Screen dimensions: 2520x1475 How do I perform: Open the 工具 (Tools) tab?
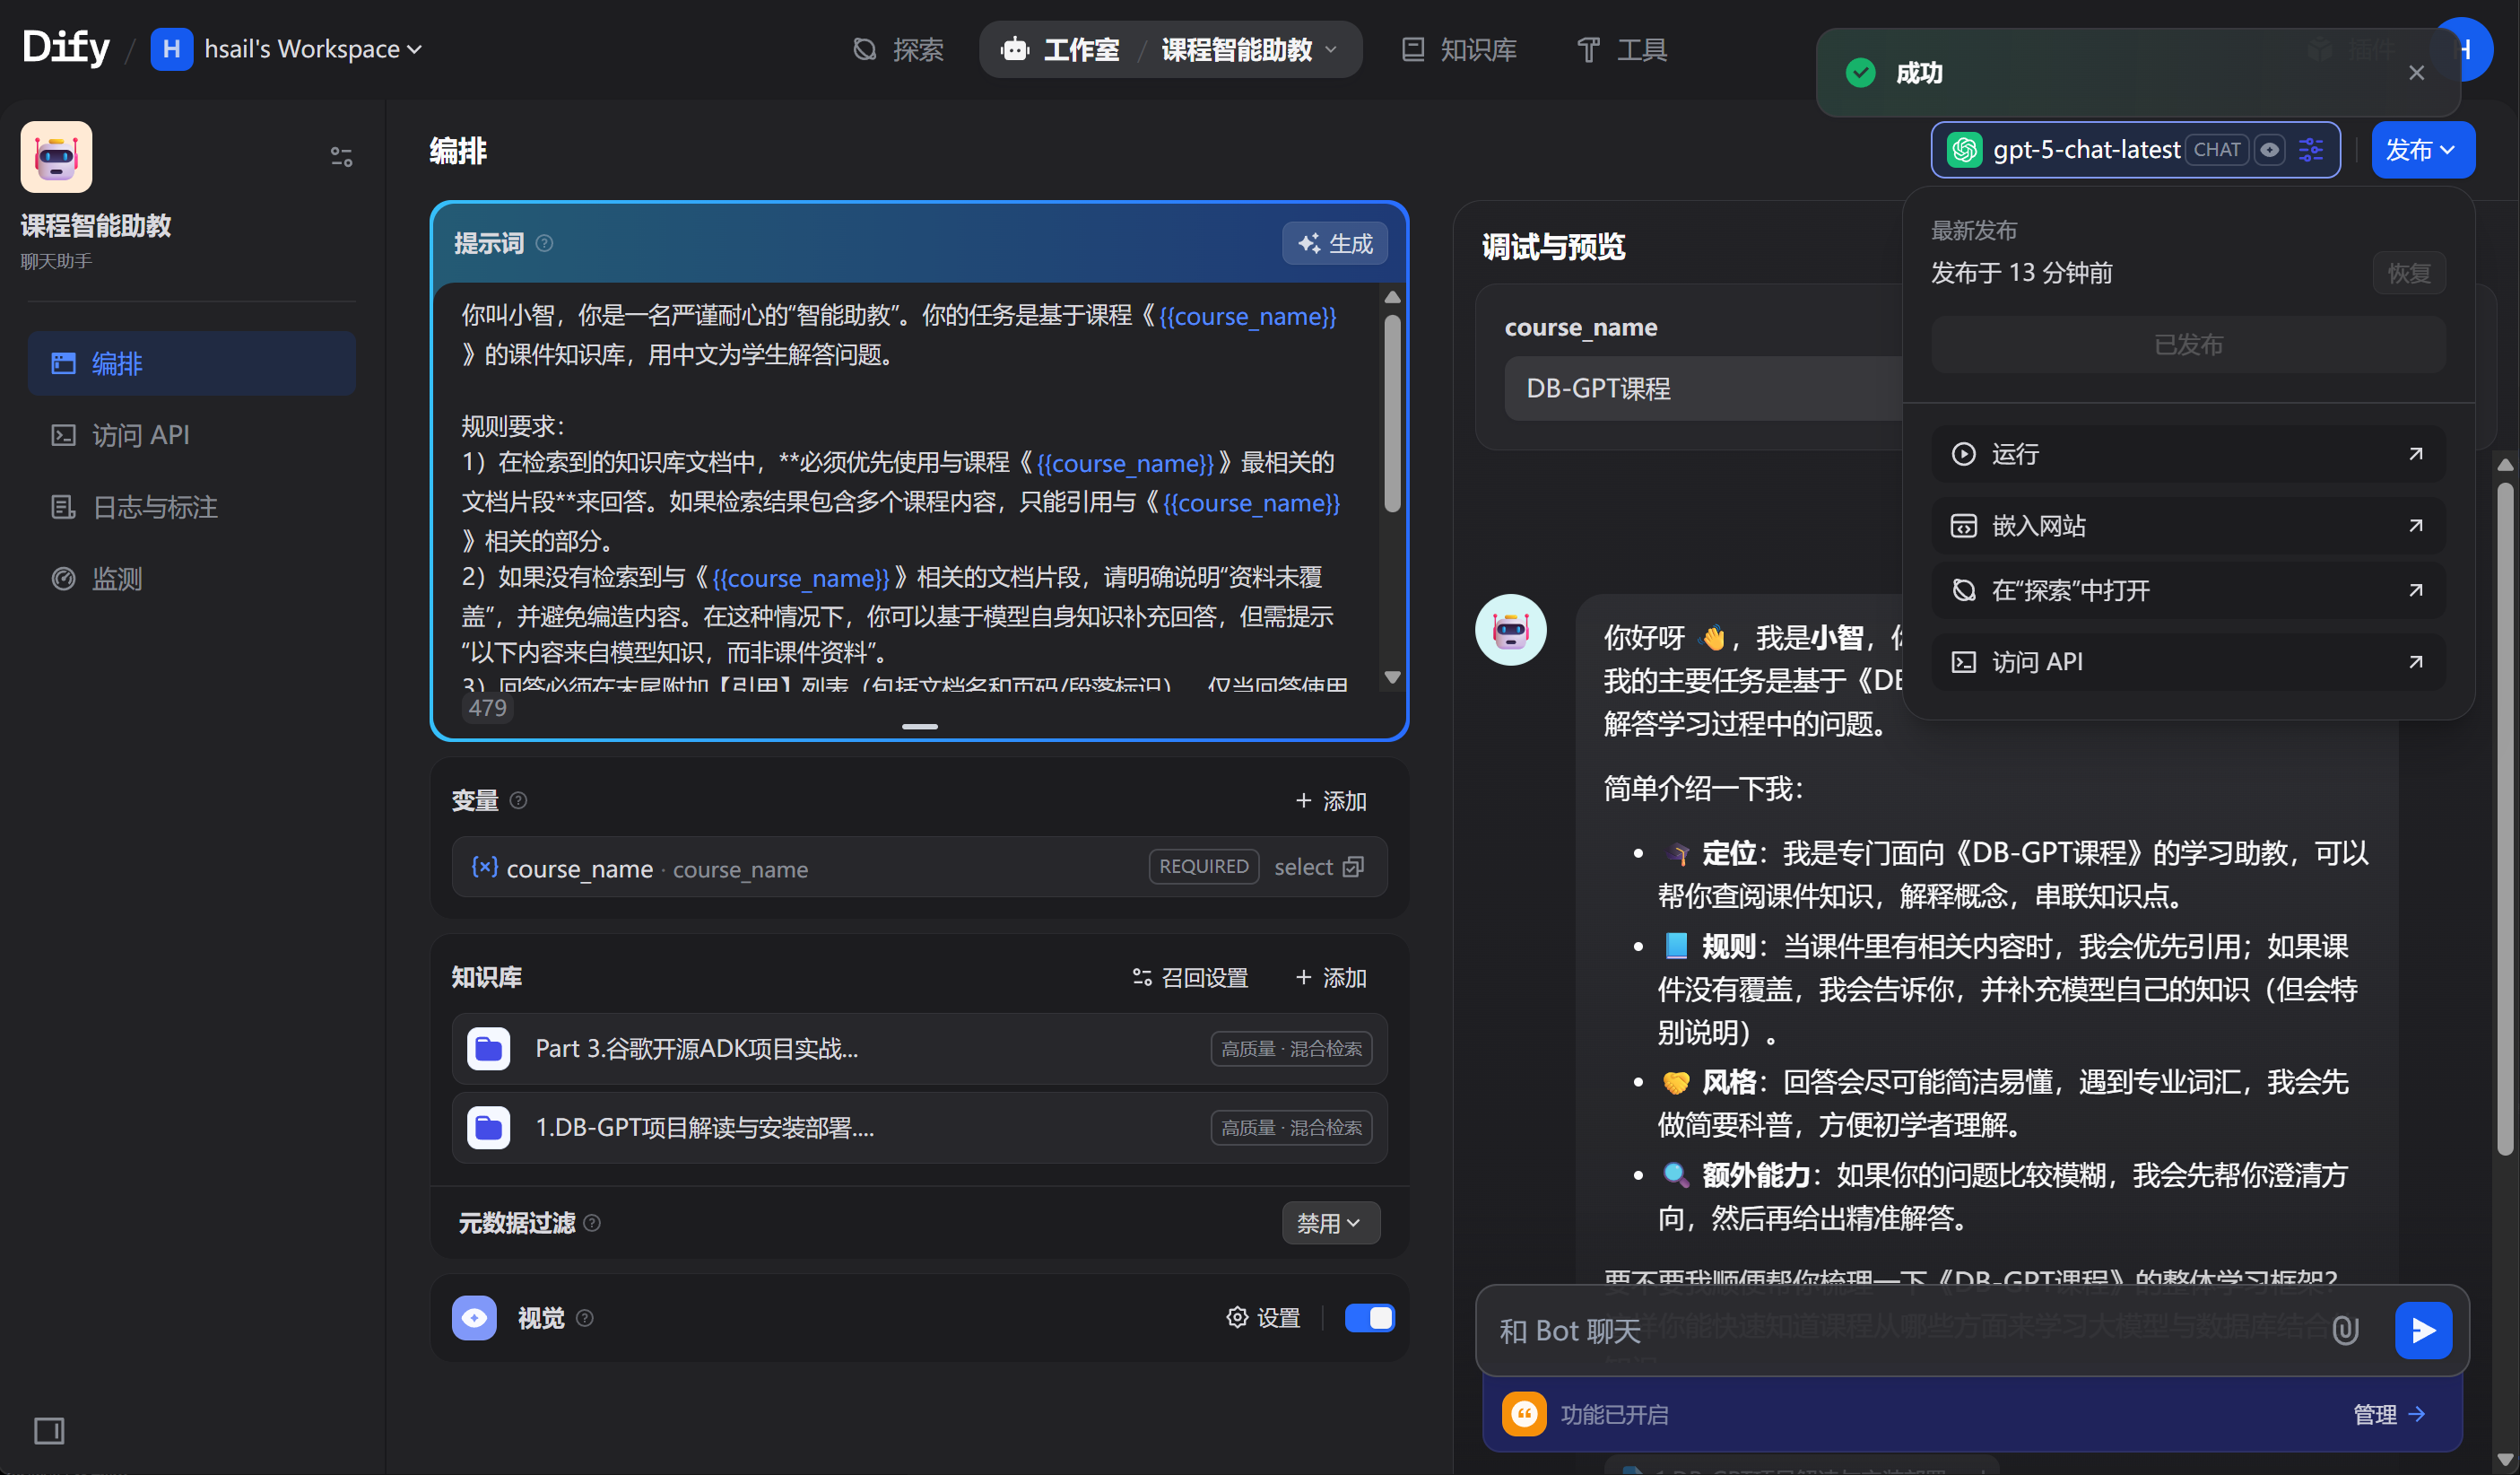pyautogui.click(x=1622, y=49)
